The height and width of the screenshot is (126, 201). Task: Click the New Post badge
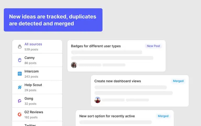coord(153,46)
